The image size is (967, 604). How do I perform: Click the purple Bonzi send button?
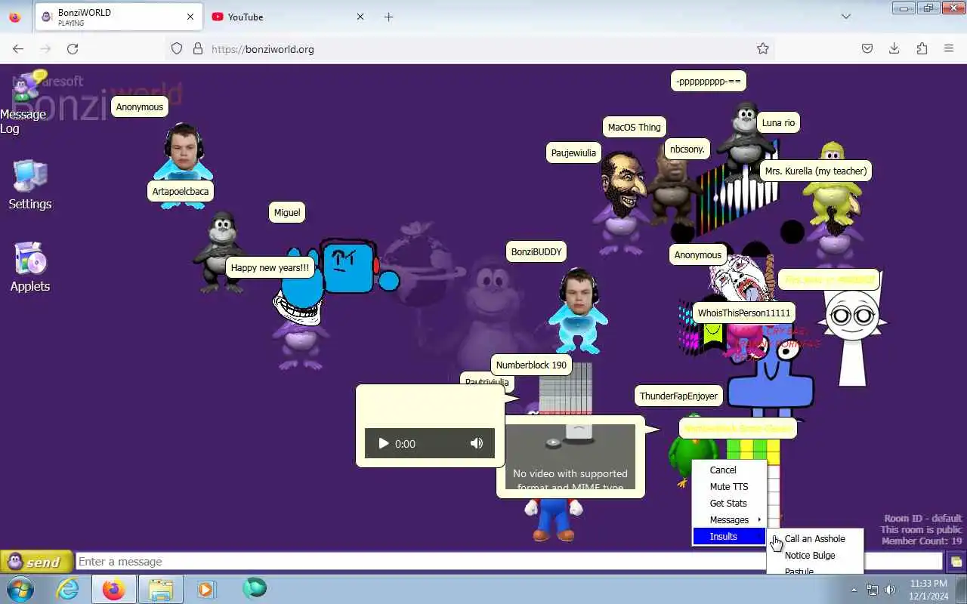pyautogui.click(x=36, y=562)
